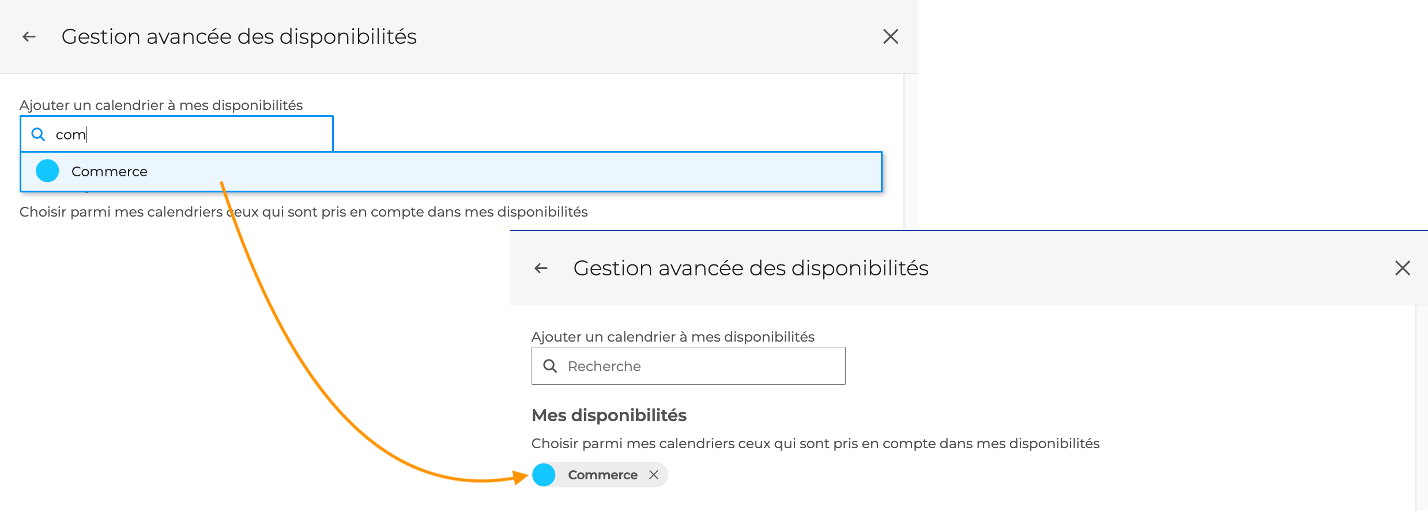This screenshot has width=1428, height=511.
Task: Focus the search field containing "com"
Action: pos(177,134)
